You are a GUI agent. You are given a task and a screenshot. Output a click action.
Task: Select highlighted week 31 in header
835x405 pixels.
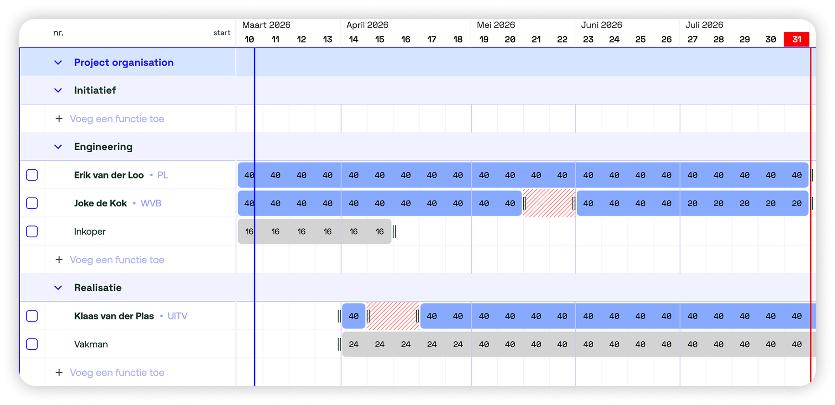pyautogui.click(x=797, y=39)
